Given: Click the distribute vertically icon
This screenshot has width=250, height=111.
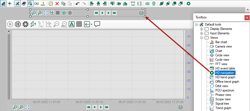Looking at the screenshot, I should coord(154,4).
